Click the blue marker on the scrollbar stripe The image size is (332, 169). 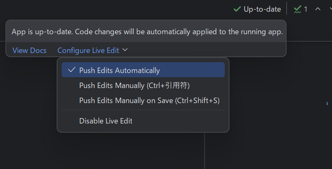tap(327, 103)
